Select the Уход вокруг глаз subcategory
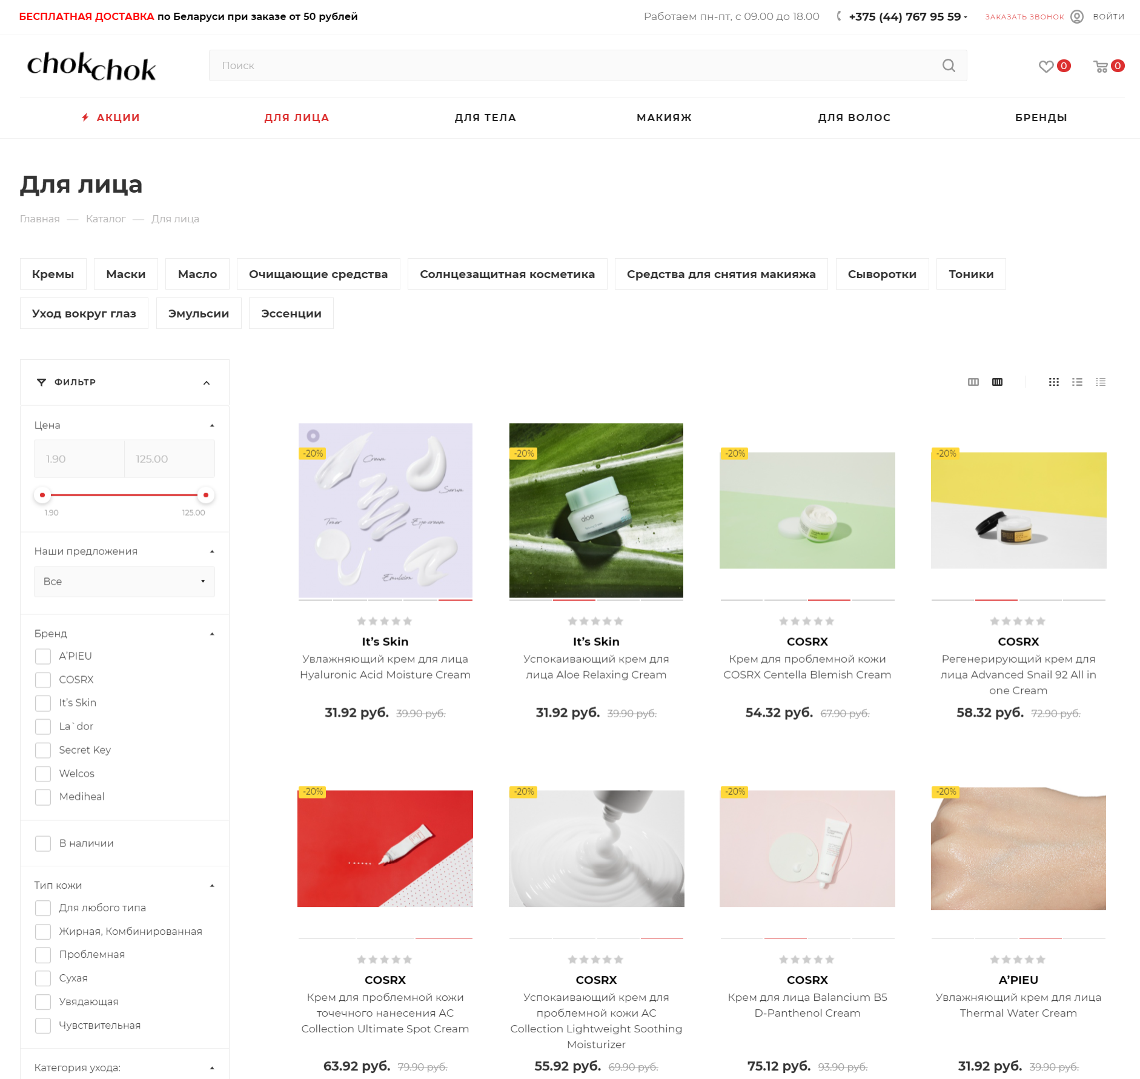Screen dimensions: 1140x1079 [x=84, y=313]
